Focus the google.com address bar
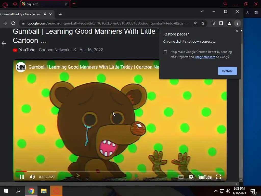Screen dimensions: 261x196 point(108,23)
